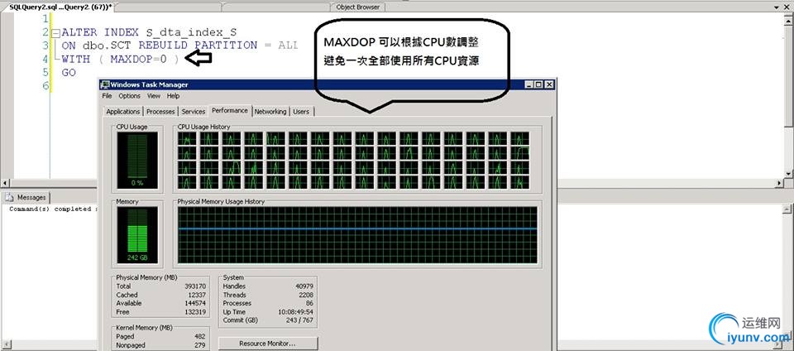
Task: Minimize the Windows Task Manager window
Action: (x=529, y=84)
